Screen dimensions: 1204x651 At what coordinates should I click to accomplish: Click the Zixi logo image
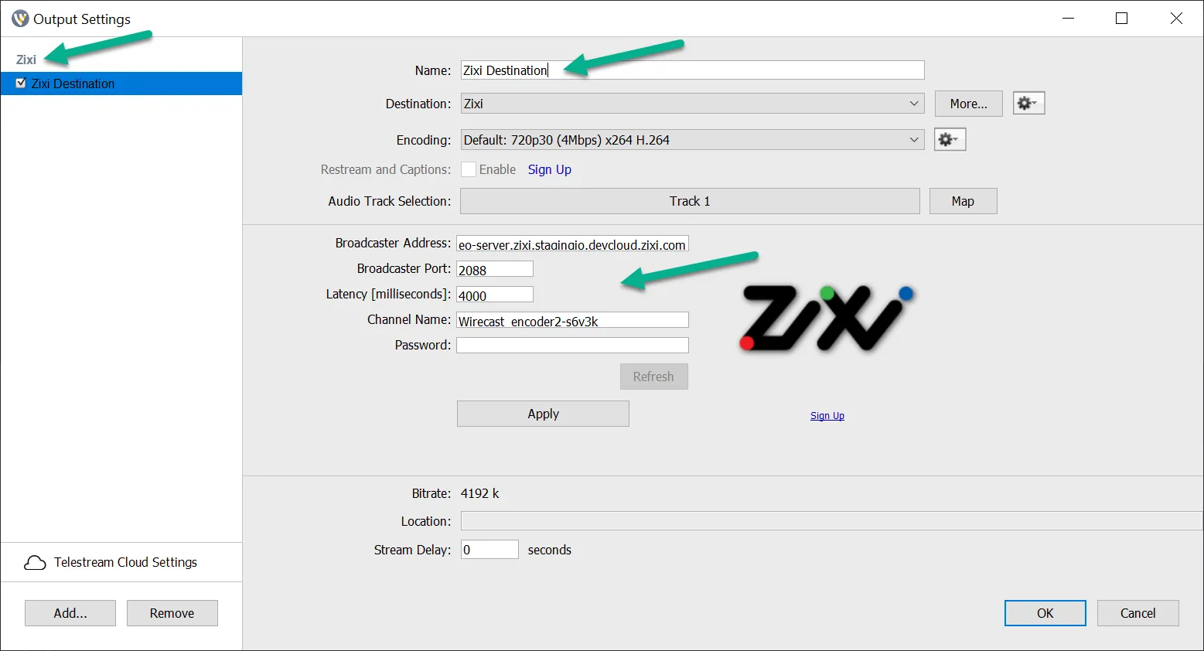(827, 318)
